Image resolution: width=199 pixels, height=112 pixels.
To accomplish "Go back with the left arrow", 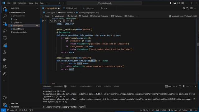I will pos(59,3).
